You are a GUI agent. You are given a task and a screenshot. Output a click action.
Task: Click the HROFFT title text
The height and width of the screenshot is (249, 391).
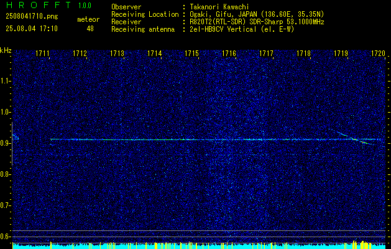tap(39, 5)
